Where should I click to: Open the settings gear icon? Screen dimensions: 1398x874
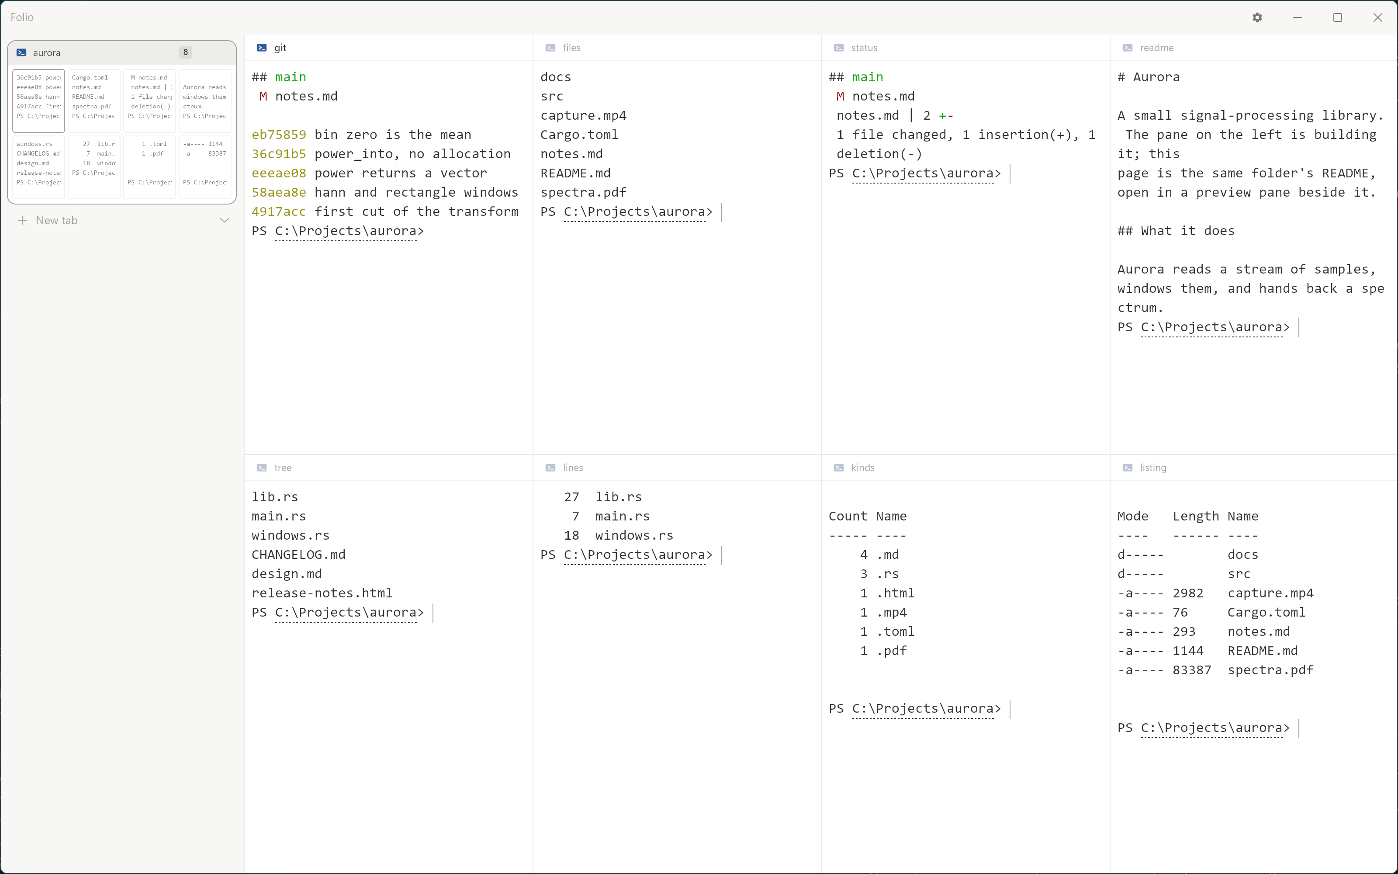tap(1257, 17)
